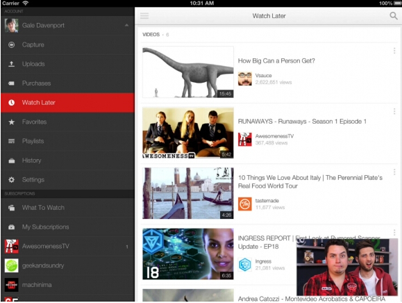Click AwesomenessTV sidebar channel logo

tap(12, 246)
